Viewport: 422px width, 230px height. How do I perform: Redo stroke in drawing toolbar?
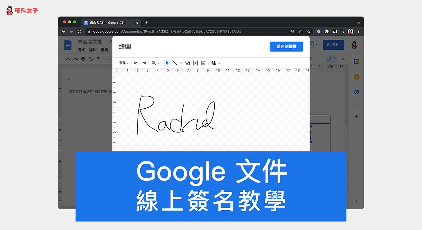tap(144, 63)
